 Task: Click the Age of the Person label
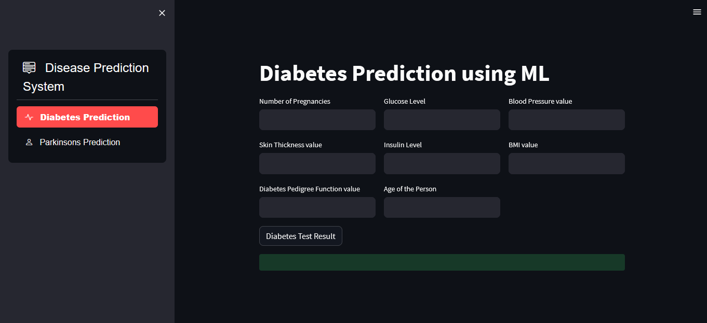[x=410, y=189]
